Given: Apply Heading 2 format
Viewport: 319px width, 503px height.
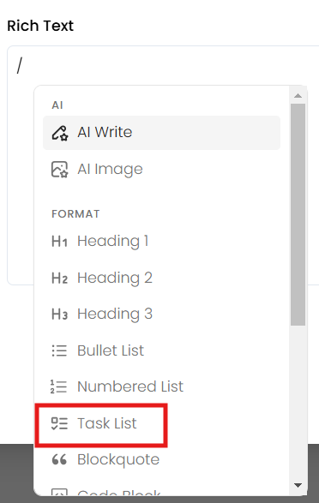Looking at the screenshot, I should click(161, 278).
